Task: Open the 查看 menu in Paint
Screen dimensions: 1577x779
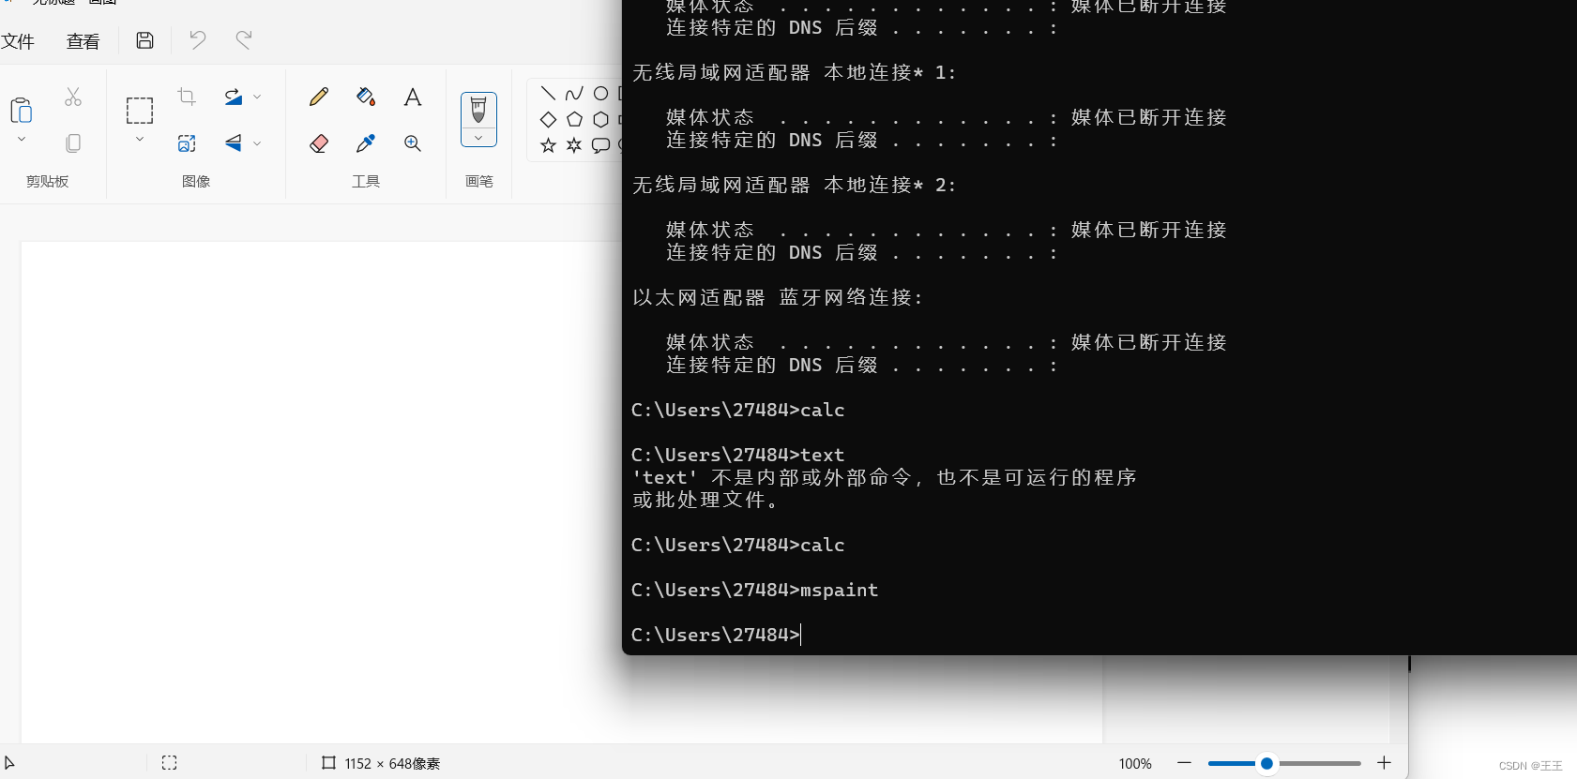Action: click(83, 41)
